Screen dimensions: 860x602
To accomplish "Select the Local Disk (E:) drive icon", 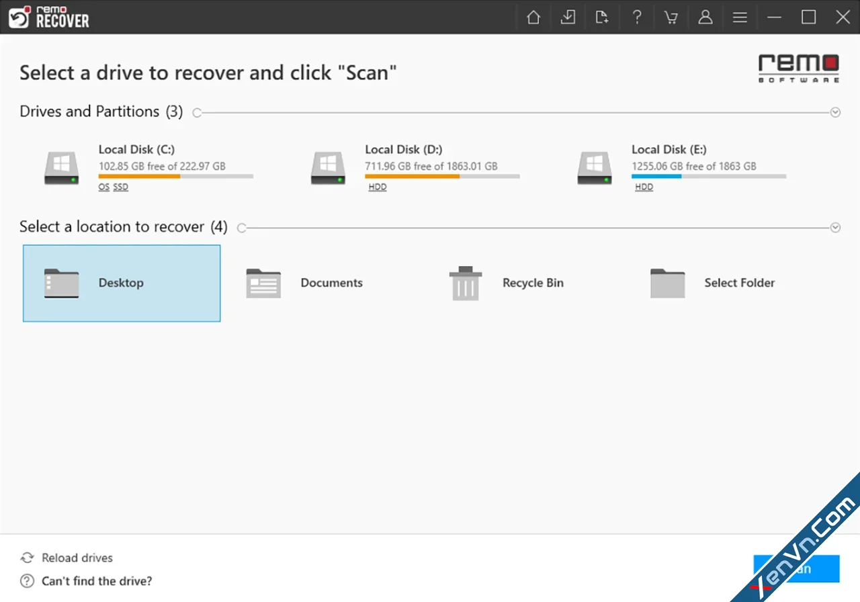I will click(x=595, y=167).
